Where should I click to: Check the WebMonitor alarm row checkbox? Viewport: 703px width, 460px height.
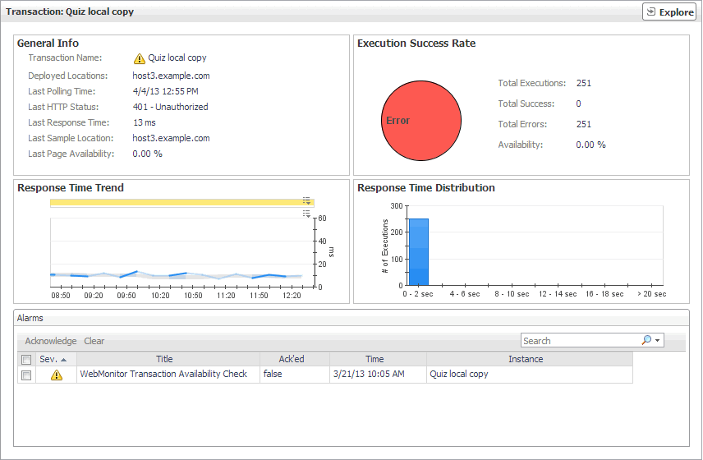[x=26, y=375]
